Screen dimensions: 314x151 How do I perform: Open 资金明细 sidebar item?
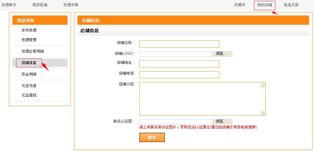[x=29, y=74]
